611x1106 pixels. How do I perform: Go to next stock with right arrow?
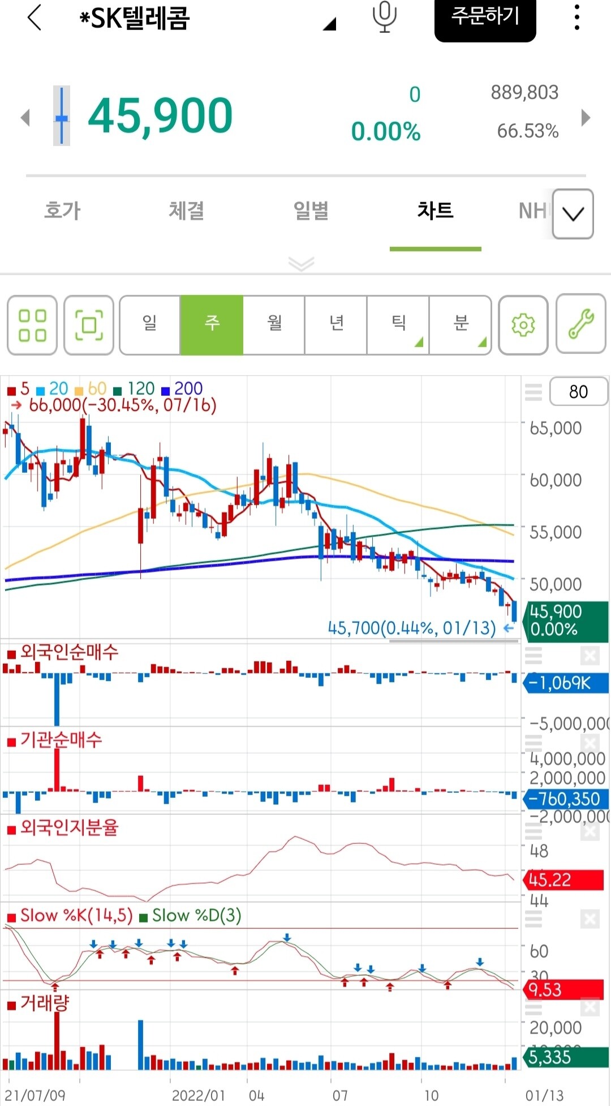coord(586,118)
